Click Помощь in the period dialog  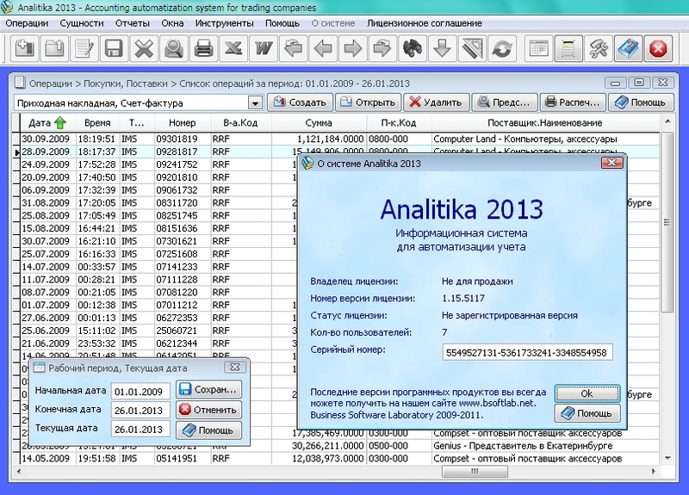[208, 430]
